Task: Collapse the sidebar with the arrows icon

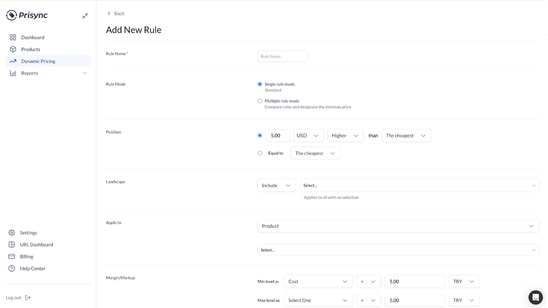Action: 85,15
